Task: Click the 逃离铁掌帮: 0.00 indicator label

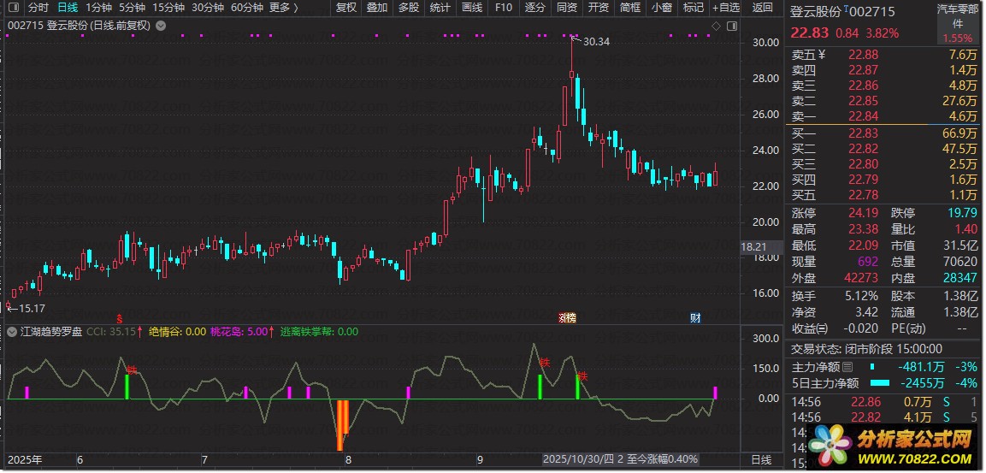Action: (x=320, y=332)
